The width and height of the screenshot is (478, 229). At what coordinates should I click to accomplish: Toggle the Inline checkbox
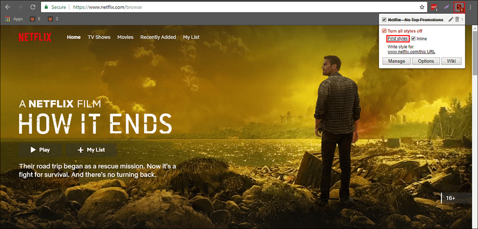pos(413,39)
